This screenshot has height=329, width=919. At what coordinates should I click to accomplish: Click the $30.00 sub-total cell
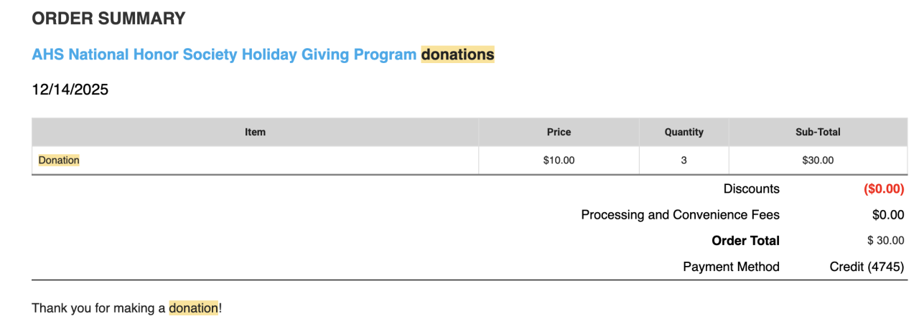pyautogui.click(x=818, y=161)
